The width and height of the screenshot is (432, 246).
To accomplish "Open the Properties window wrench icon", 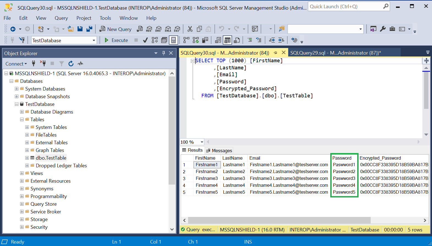I will [383, 29].
